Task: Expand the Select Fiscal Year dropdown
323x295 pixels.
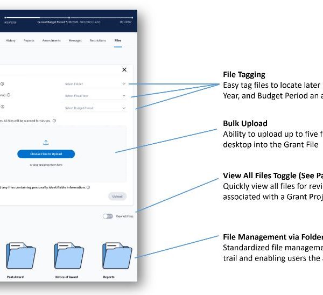Action: (x=95, y=96)
